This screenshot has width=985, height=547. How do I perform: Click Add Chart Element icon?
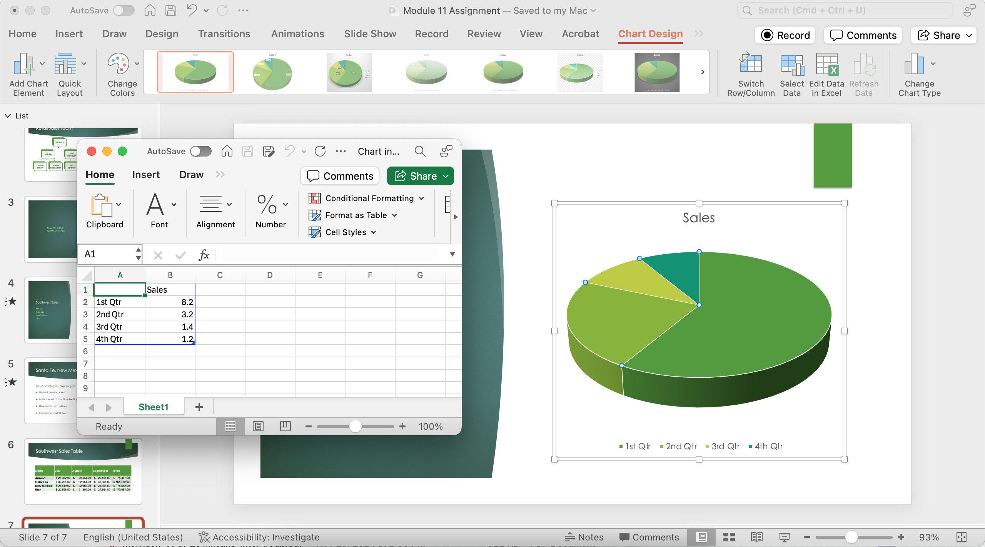tap(24, 64)
